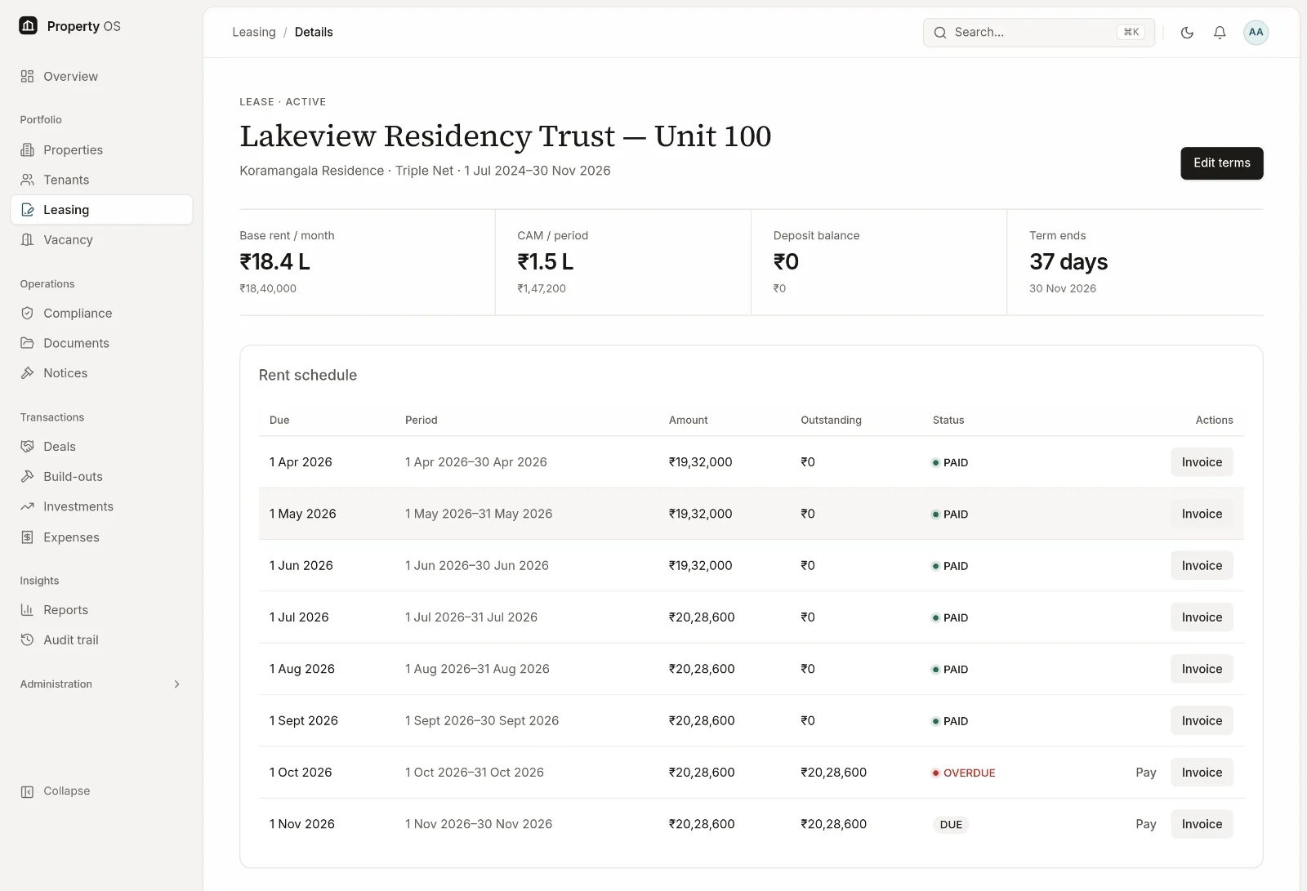Screen dimensions: 1307x891
Task: Select the Details breadcrumb
Action: (314, 32)
